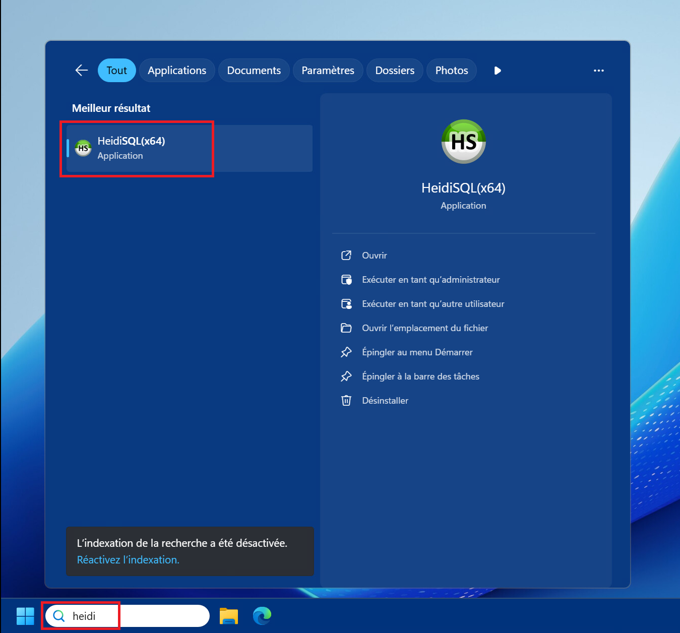This screenshot has width=680, height=633.
Task: Open the Paramètres filter tab
Action: click(x=328, y=71)
